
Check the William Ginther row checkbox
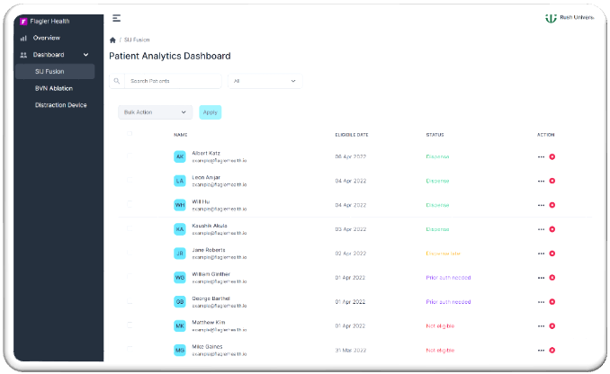point(130,276)
